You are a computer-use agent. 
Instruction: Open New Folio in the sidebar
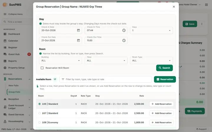coord(14,86)
